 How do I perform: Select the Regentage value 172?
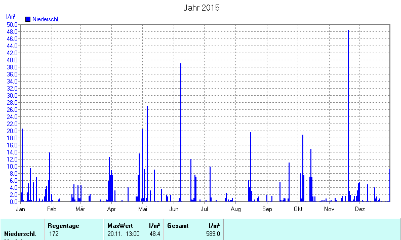click(53, 234)
